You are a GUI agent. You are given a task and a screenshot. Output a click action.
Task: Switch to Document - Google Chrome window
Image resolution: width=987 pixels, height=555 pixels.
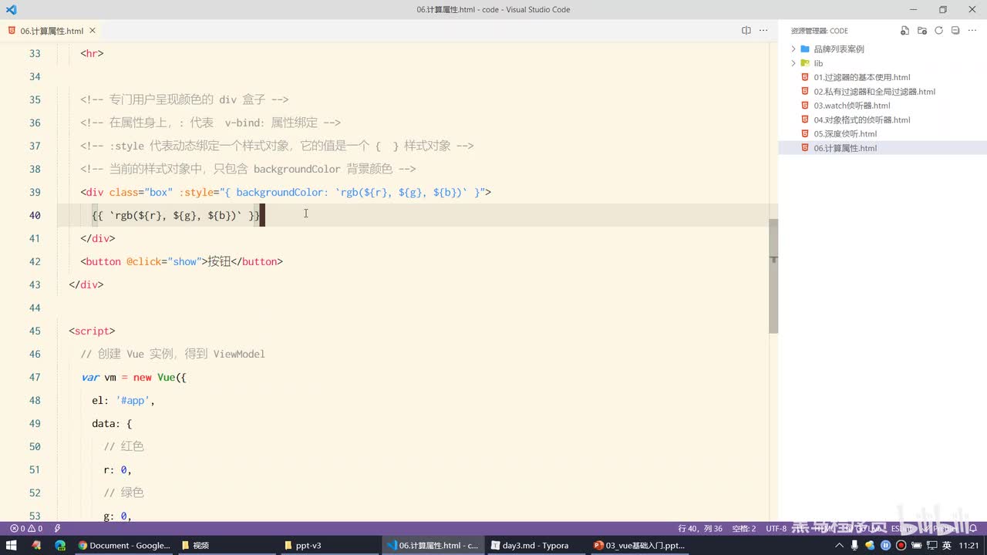pos(123,545)
